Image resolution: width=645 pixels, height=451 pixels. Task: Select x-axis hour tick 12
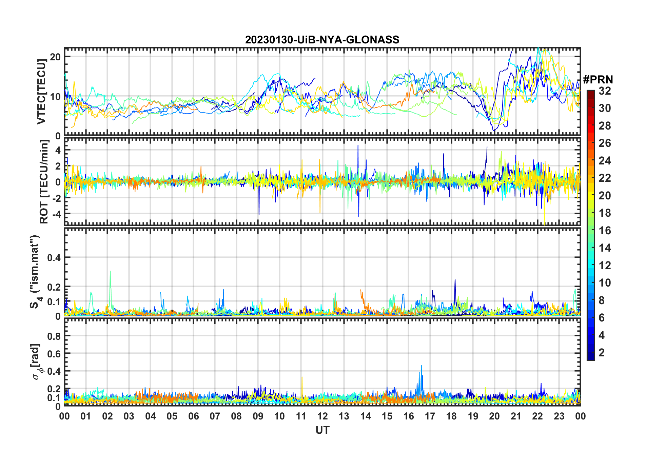coord(322,416)
